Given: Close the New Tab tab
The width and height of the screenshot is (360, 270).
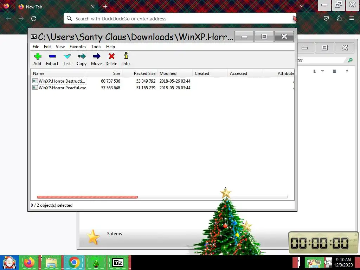Looking at the screenshot, I should tap(93, 7).
